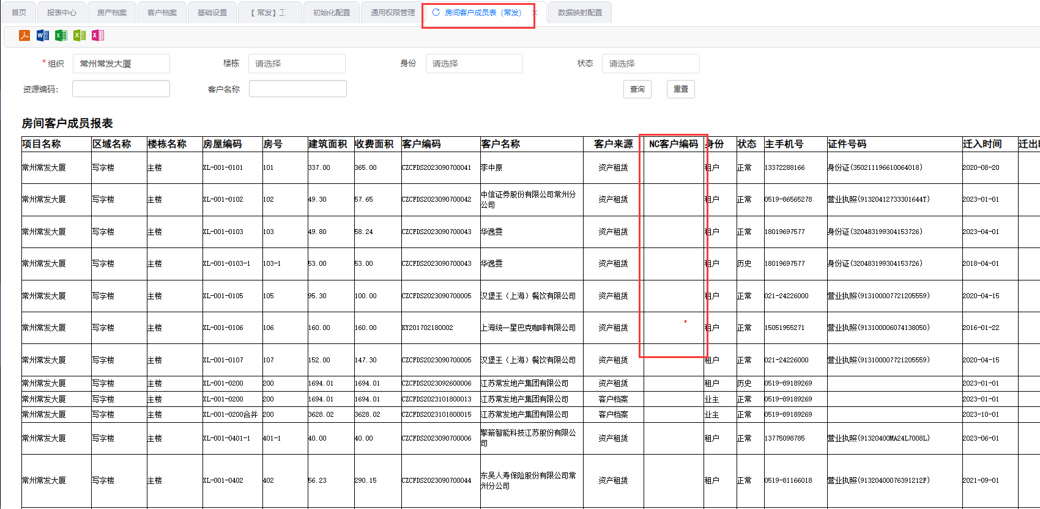Select the 数据映射配置 tab
Screen dimensions: 1040x509
click(580, 13)
